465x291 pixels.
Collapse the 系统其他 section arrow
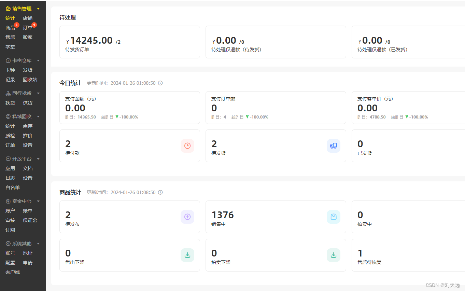(38, 244)
